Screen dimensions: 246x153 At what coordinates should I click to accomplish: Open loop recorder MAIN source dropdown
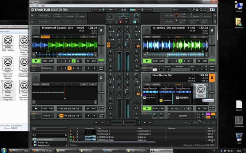(111, 22)
